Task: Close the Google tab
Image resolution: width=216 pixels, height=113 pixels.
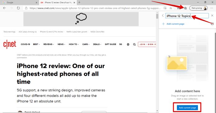Action: pos(36,2)
